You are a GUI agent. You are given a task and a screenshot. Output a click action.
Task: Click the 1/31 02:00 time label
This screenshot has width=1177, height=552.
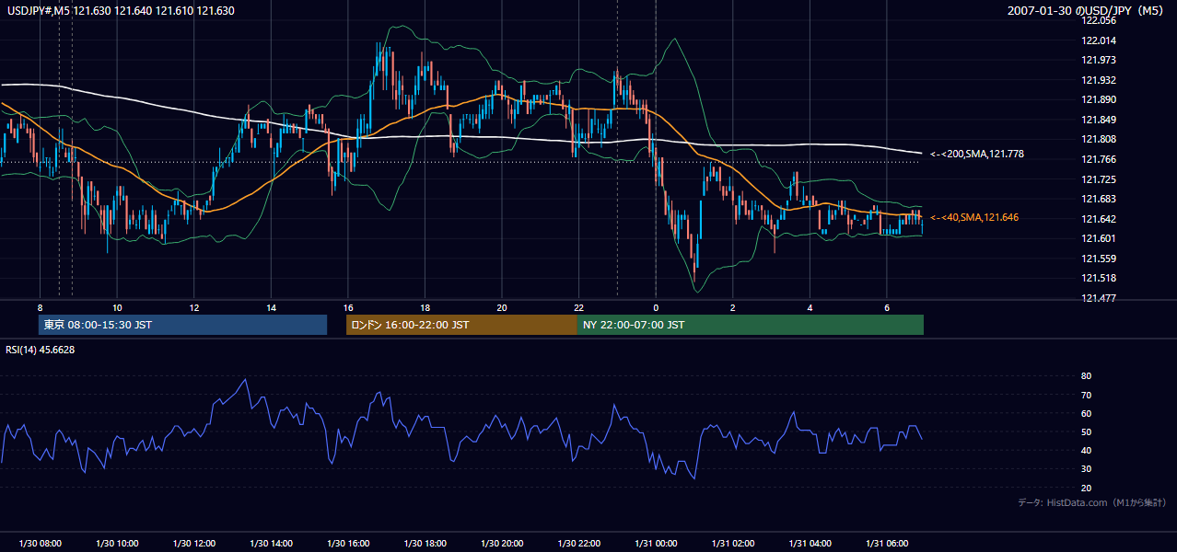tap(733, 544)
